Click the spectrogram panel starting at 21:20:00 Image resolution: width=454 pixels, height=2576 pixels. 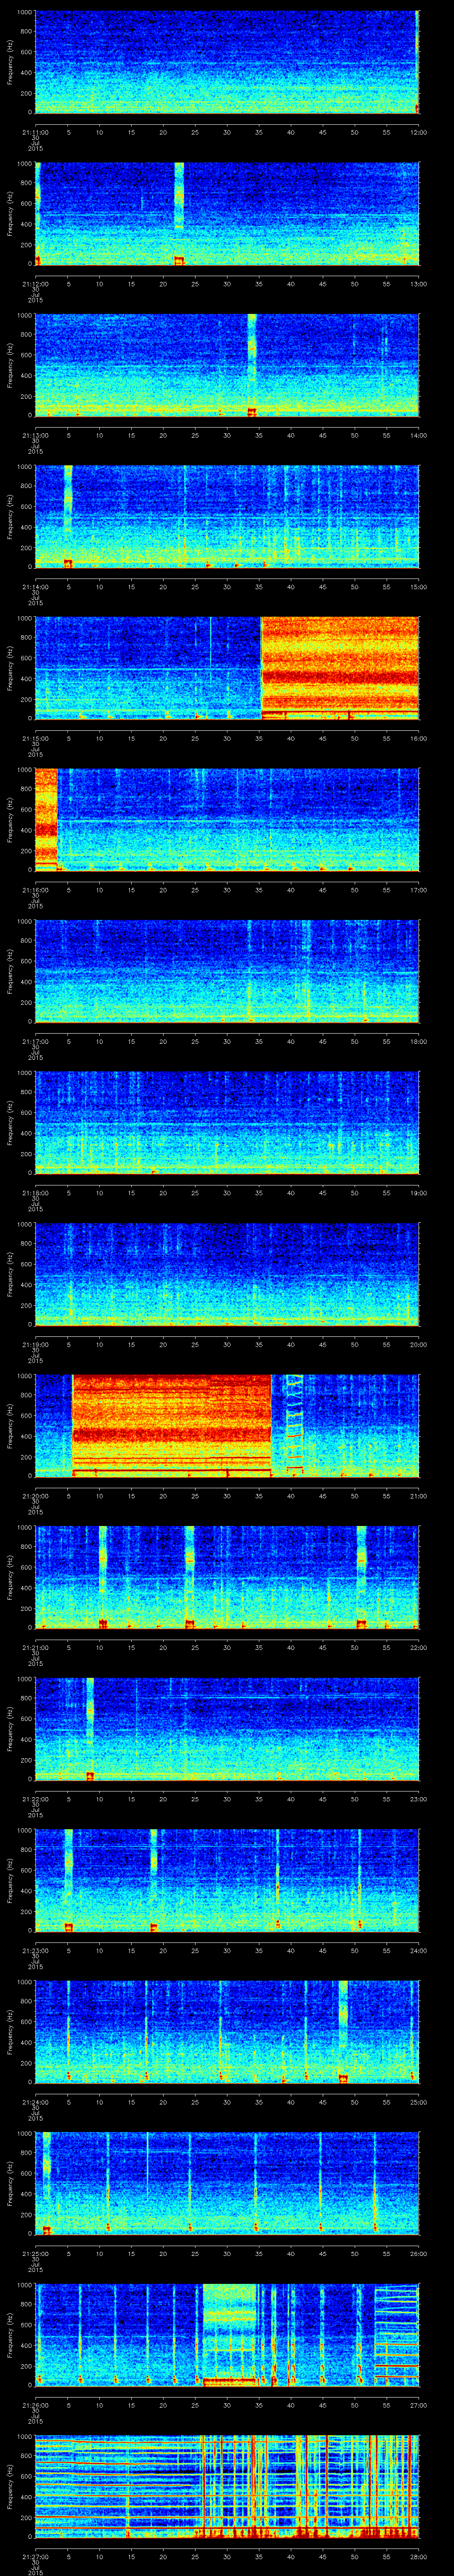(227, 1426)
